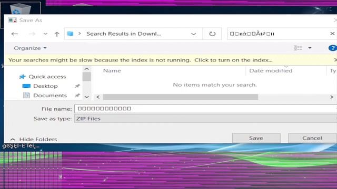Collapse folders with Hide Folders
The height and width of the screenshot is (189, 337).
[34, 139]
